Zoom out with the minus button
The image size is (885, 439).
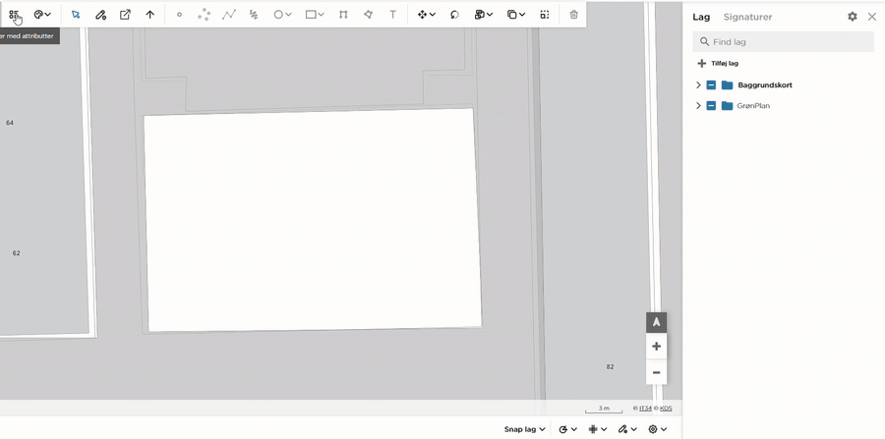tap(657, 372)
